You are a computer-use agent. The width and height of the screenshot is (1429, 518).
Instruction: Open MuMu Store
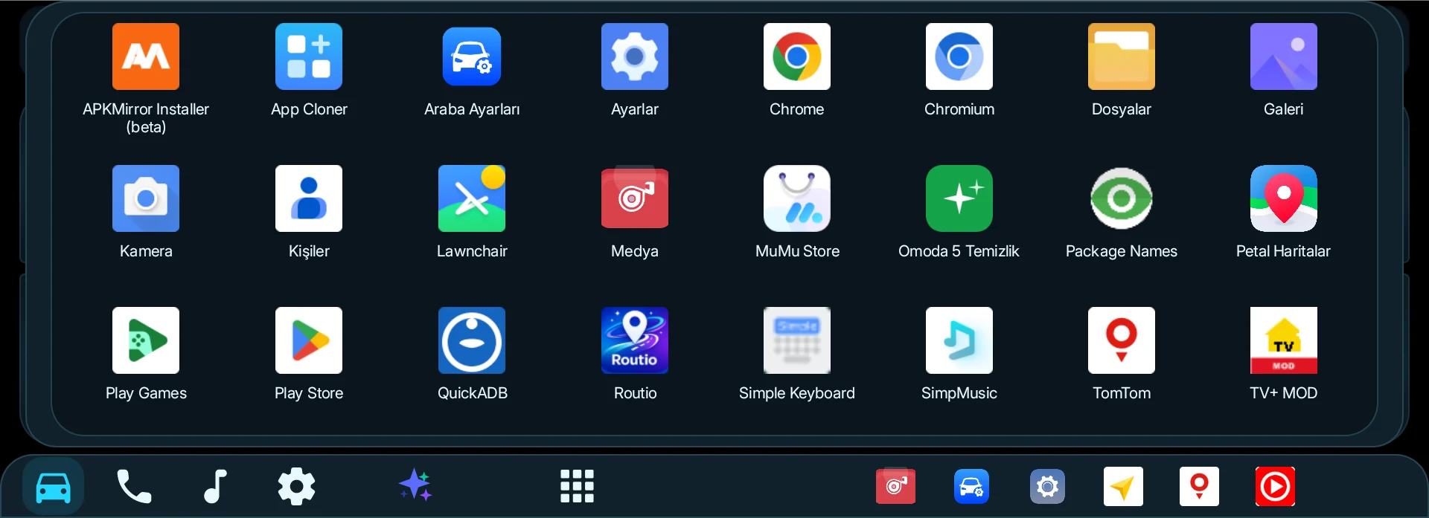click(797, 198)
